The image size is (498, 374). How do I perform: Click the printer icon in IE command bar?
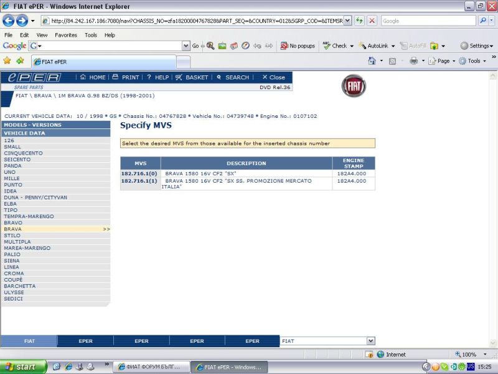[x=413, y=61]
